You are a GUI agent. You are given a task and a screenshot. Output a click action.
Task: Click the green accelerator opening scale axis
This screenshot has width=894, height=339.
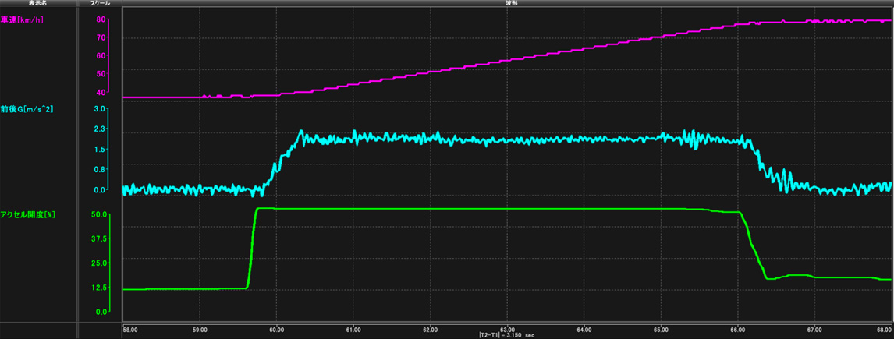click(x=110, y=263)
